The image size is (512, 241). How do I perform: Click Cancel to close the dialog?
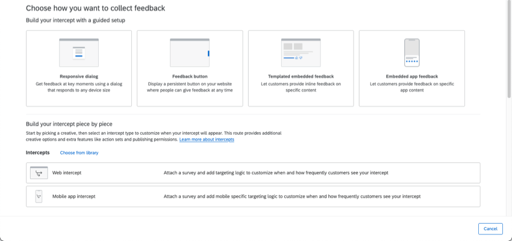tap(490, 228)
